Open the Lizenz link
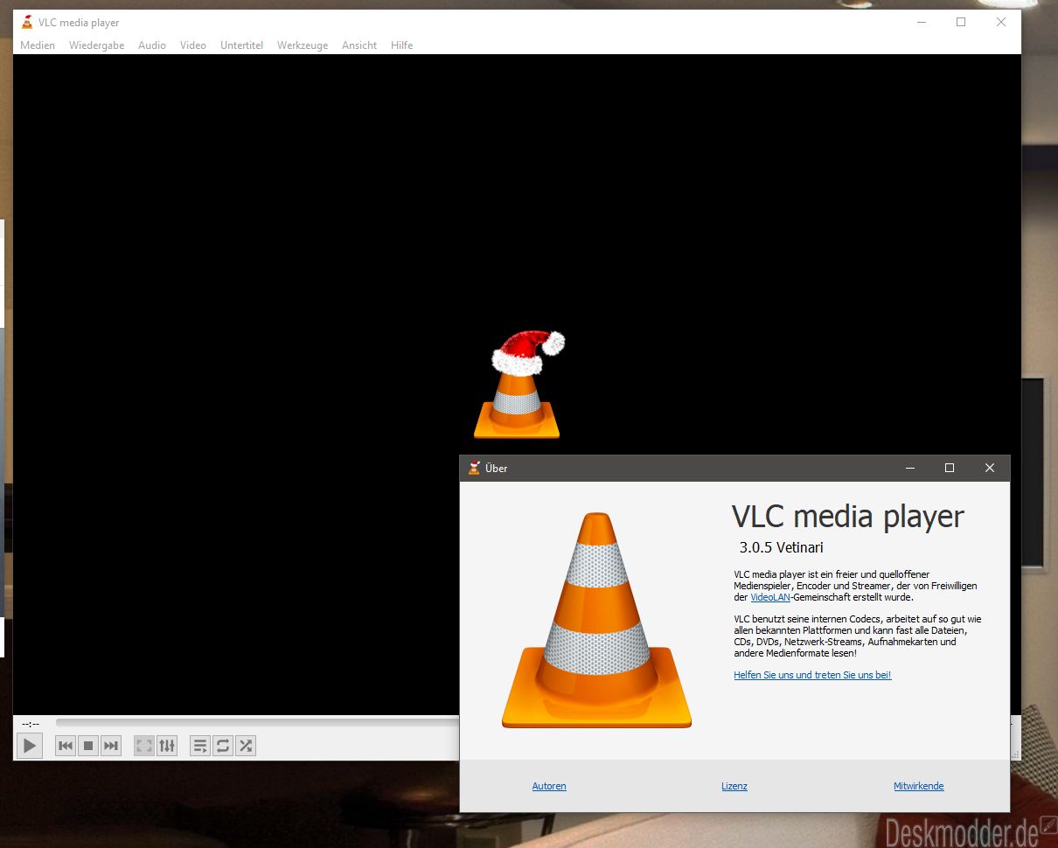The height and width of the screenshot is (848, 1058). coord(734,786)
